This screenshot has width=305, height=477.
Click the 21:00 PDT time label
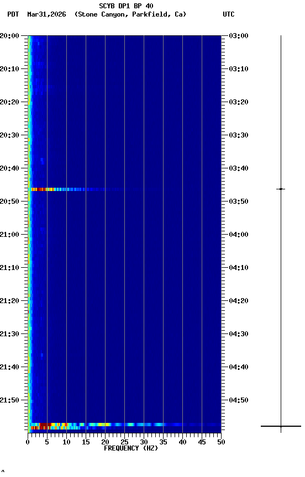pos(9,235)
